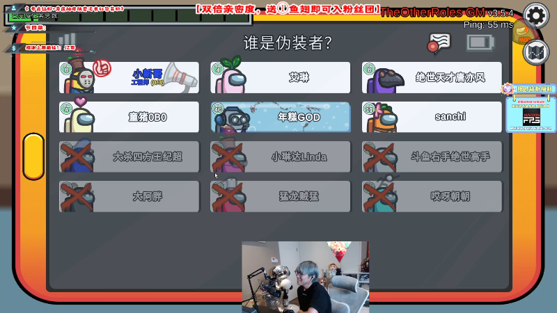Click dead player 斗鱼右手绝世高手 card
The width and height of the screenshot is (557, 313).
[432, 157]
